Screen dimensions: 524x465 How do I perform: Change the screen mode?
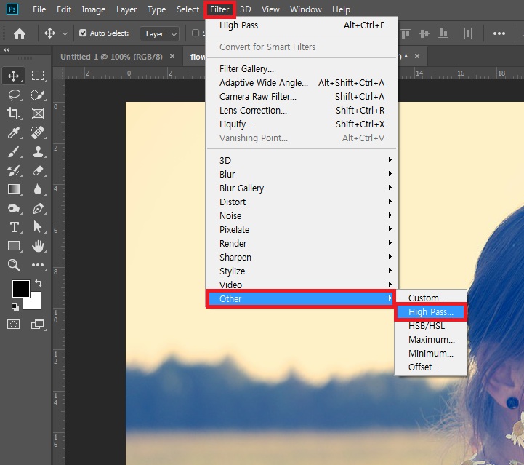(38, 324)
